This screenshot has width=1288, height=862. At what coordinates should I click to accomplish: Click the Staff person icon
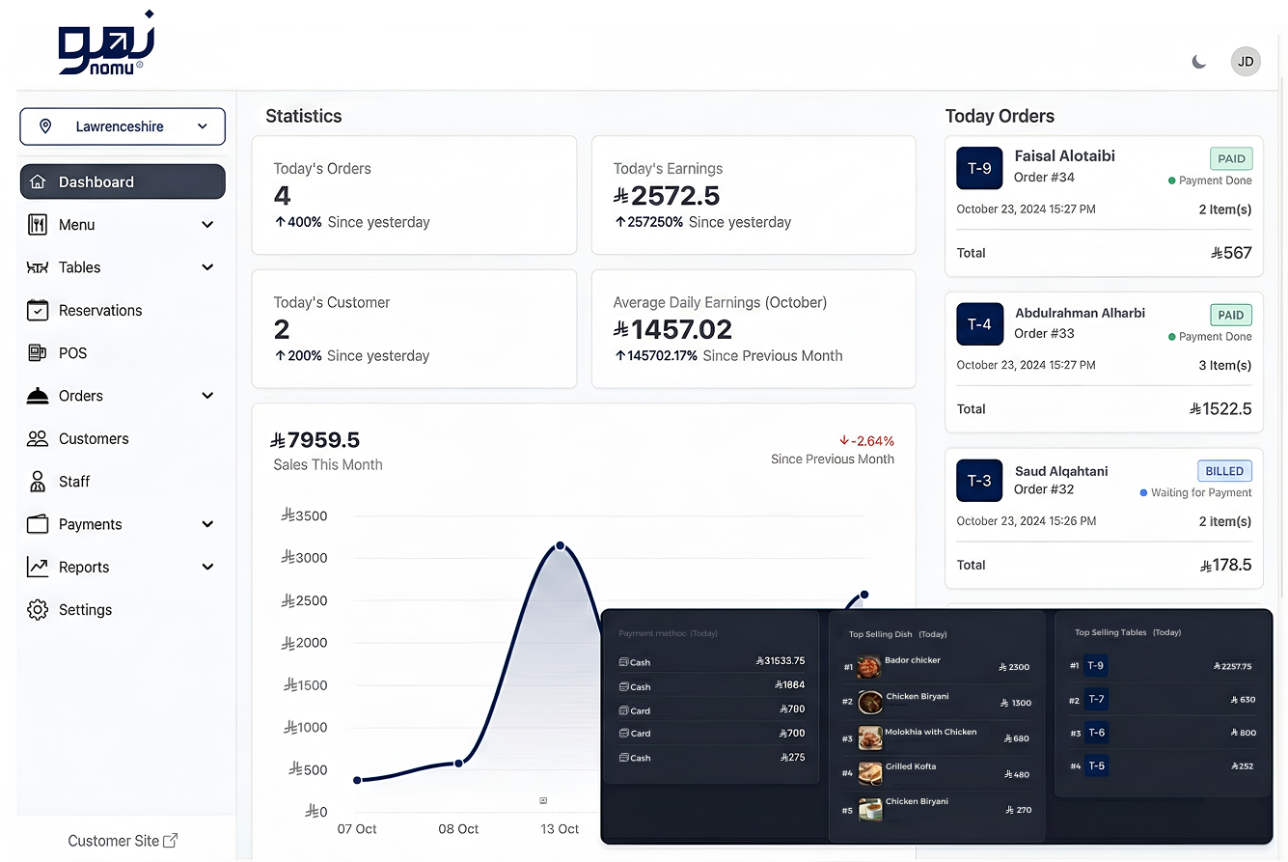click(38, 482)
